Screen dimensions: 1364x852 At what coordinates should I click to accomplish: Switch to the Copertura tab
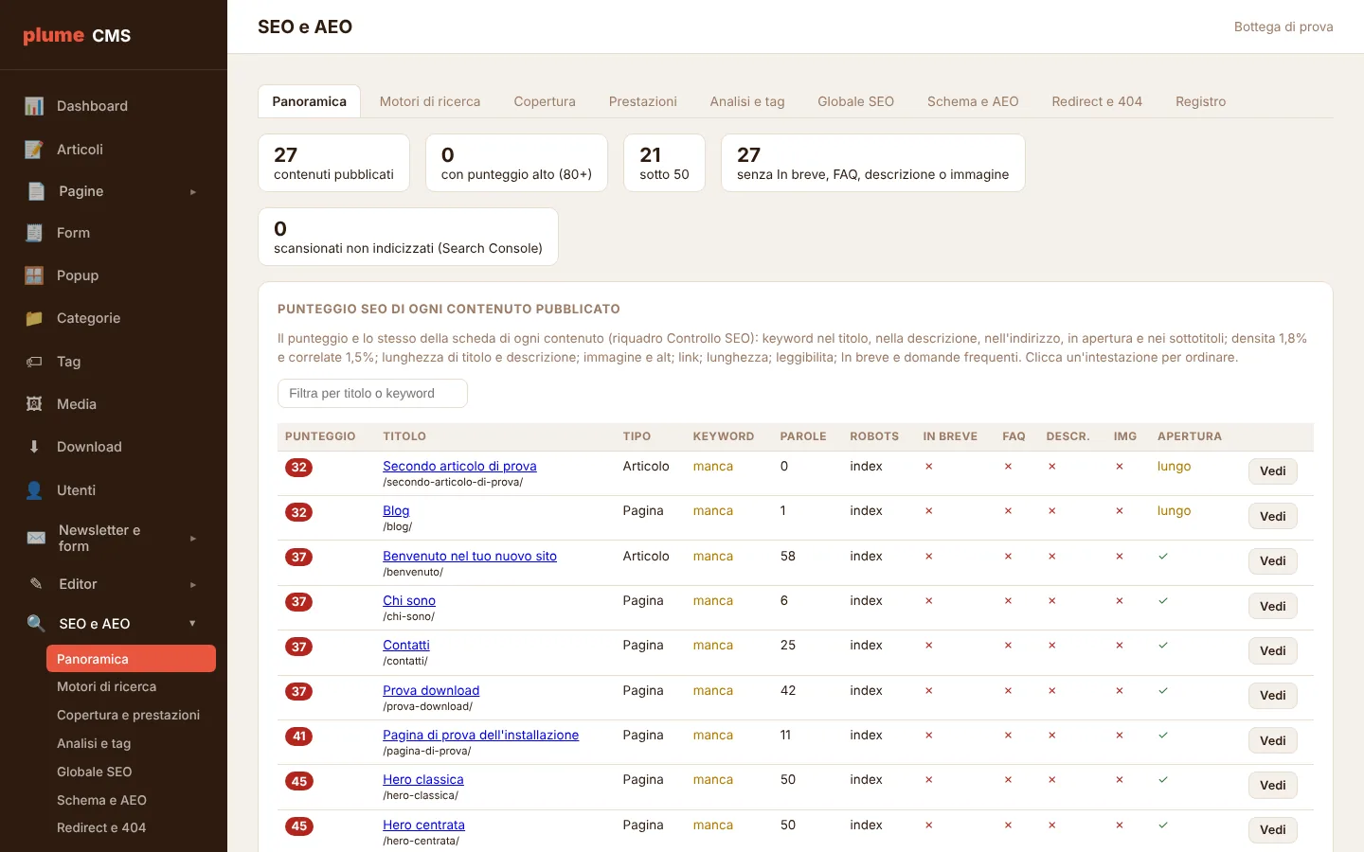point(545,101)
